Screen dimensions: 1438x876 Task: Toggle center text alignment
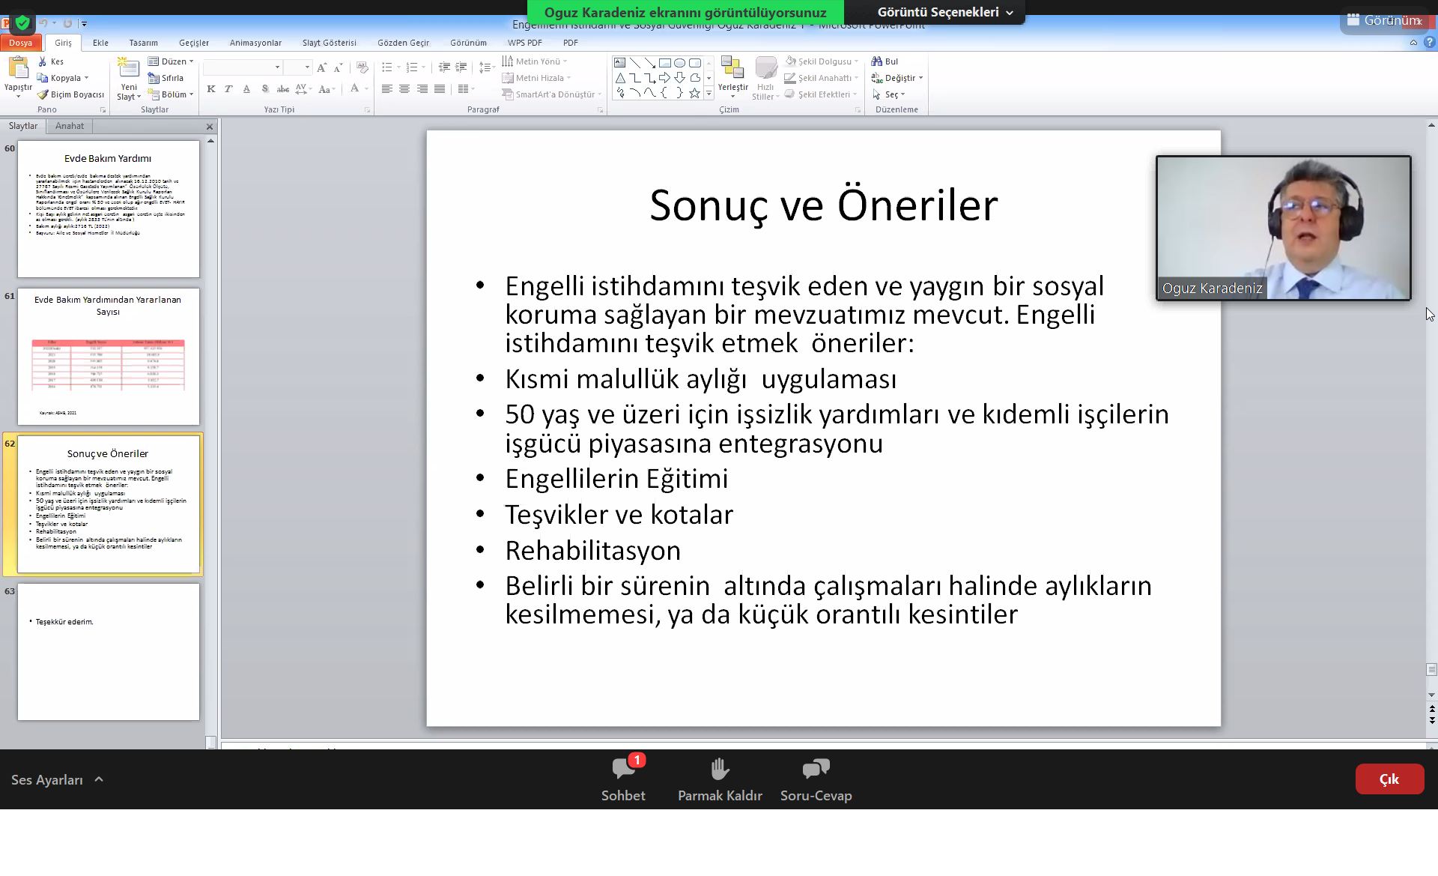tap(404, 89)
